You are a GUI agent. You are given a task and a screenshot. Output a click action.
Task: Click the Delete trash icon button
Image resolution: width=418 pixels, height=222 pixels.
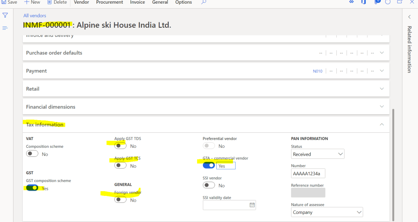[x=50, y=2]
